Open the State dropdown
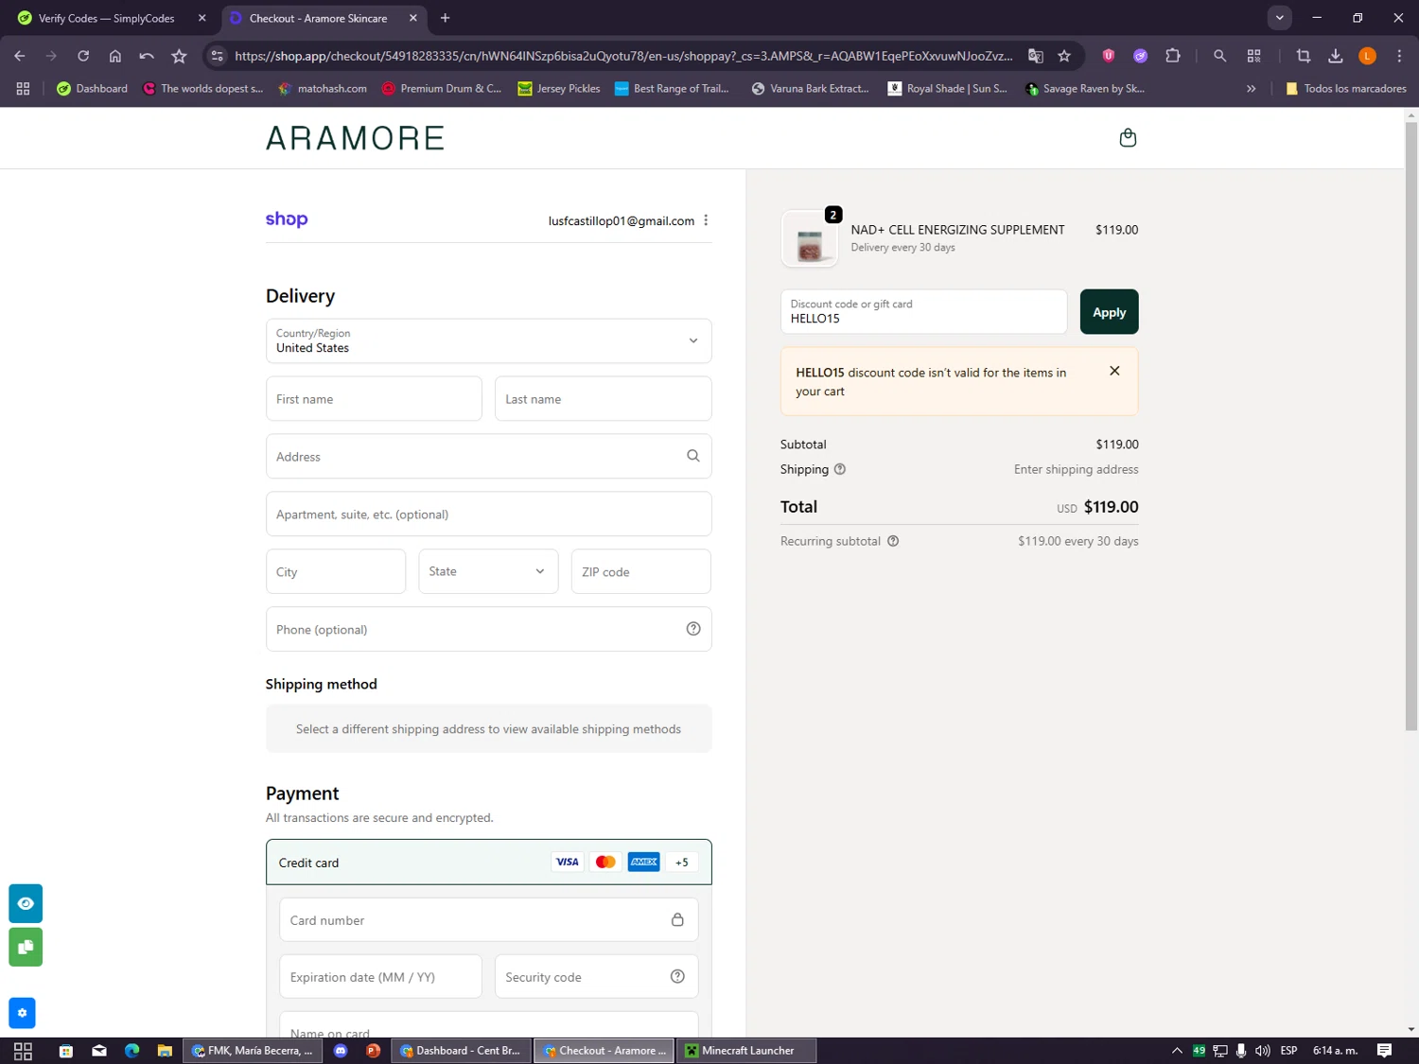Image resolution: width=1419 pixels, height=1064 pixels. click(488, 571)
